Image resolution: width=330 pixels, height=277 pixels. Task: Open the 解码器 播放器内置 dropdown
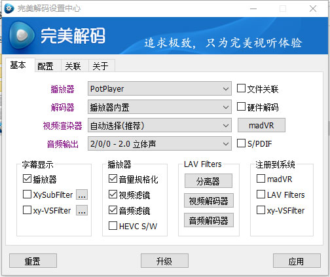point(160,107)
